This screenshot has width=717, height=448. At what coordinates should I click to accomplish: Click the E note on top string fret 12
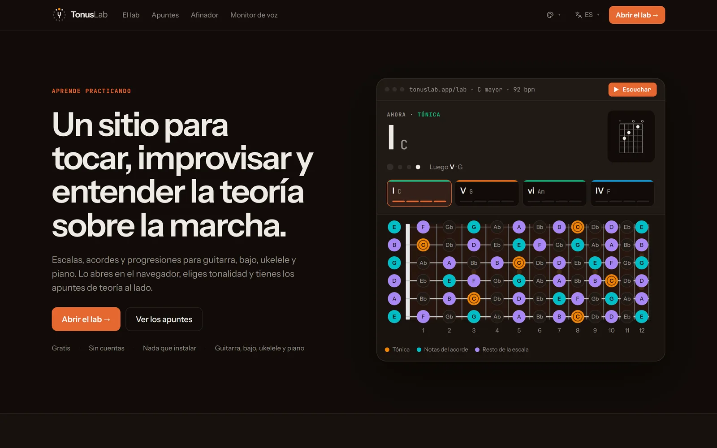642,227
